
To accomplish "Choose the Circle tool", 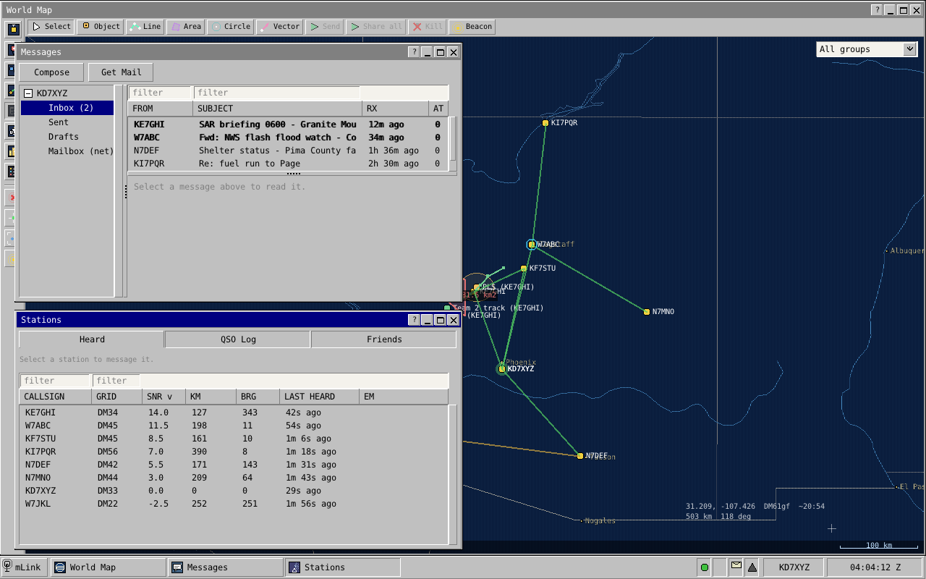I will click(x=230, y=27).
